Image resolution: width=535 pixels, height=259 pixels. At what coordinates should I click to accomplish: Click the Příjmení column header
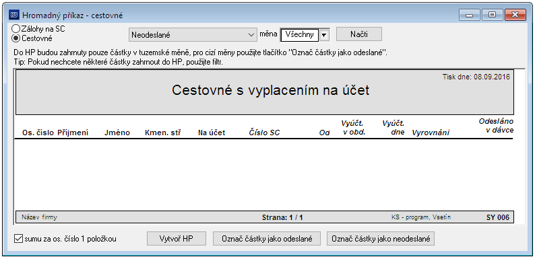click(x=73, y=133)
